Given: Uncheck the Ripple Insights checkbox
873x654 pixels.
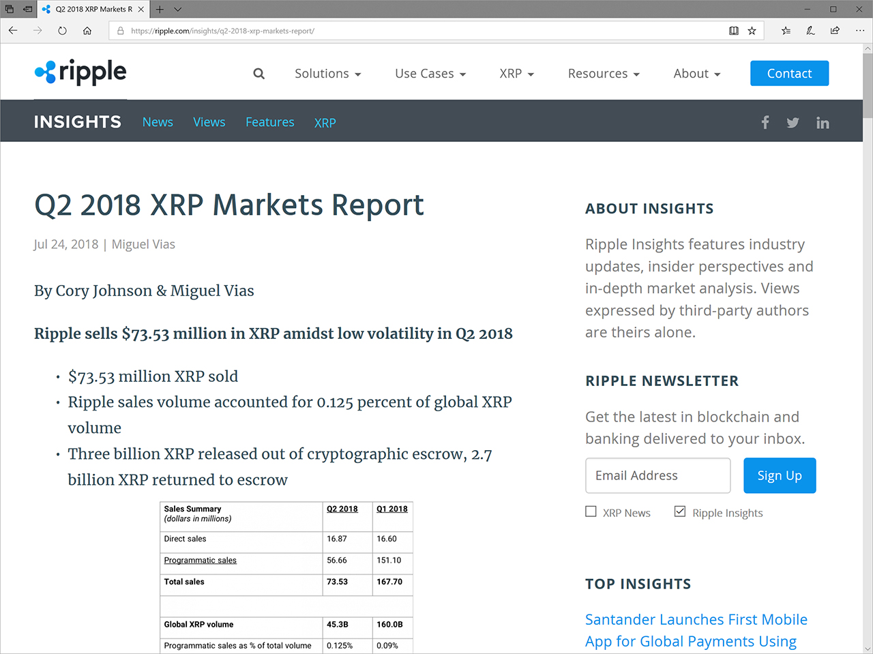Looking at the screenshot, I should (x=680, y=511).
